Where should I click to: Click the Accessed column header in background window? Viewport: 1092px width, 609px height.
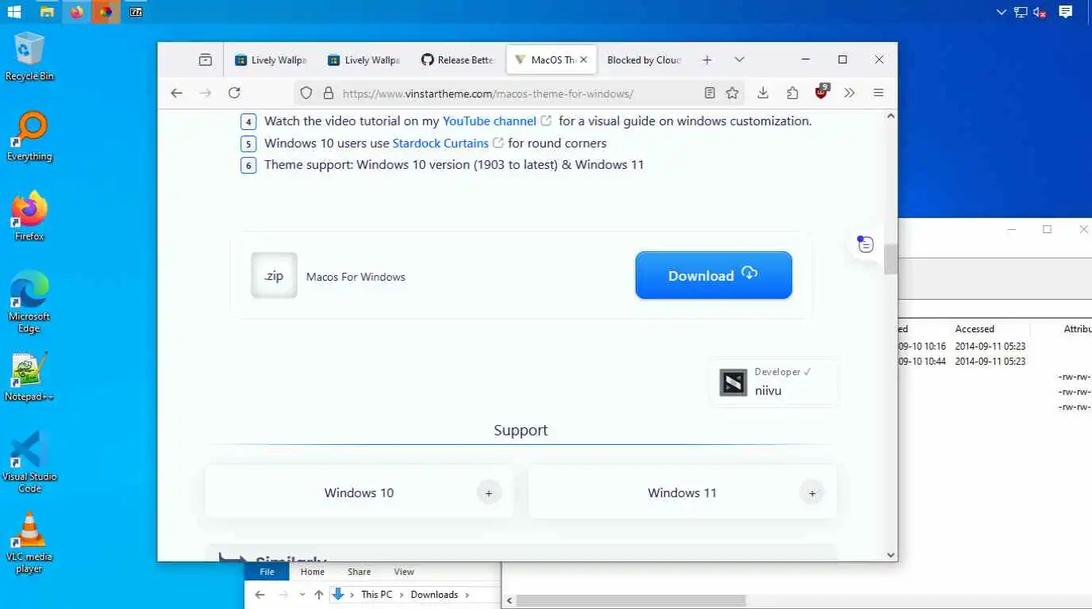[975, 329]
